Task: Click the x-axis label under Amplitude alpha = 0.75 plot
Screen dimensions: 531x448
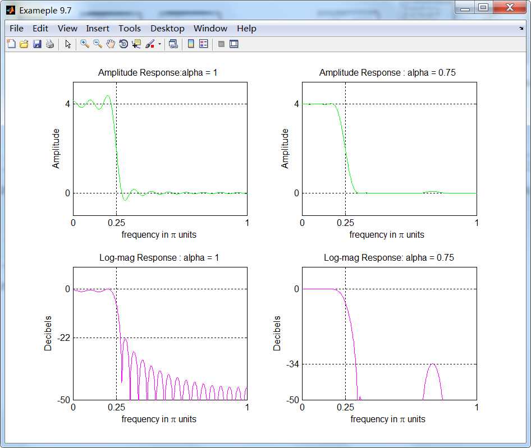Action: pos(387,234)
